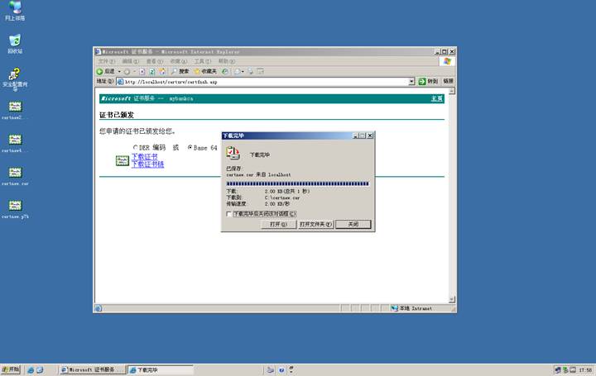Open the 收藏夹 favorites toolbar button
596x376 pixels.
(x=205, y=71)
